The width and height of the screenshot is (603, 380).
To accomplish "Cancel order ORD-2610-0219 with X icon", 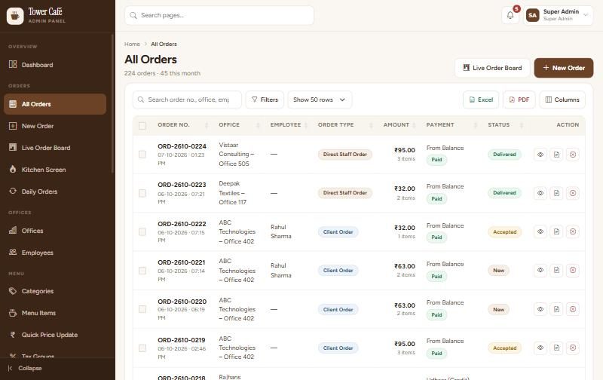I will click(x=573, y=348).
